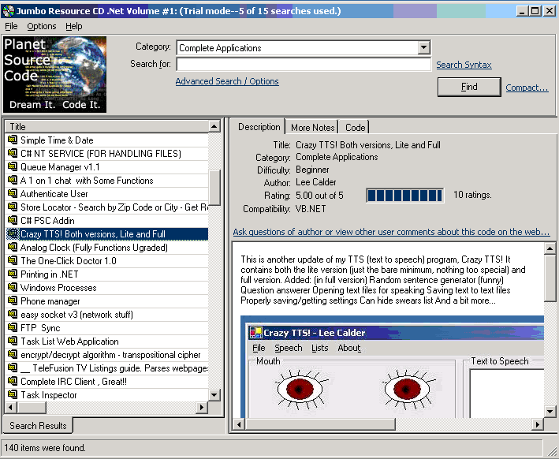Click the icon next to Complete IRC Client
The width and height of the screenshot is (559, 459).
tap(13, 381)
